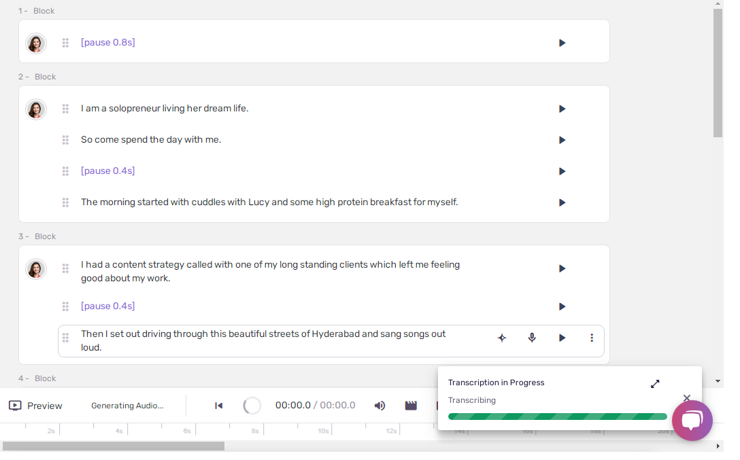This screenshot has height=460, width=740.
Task: Open three-dot menu on Hyderabad line
Action: click(592, 338)
